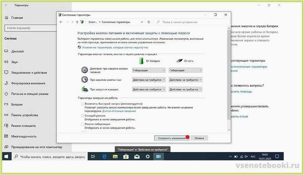
Task: Click the laptop lid icon
Action: [x=85, y=89]
